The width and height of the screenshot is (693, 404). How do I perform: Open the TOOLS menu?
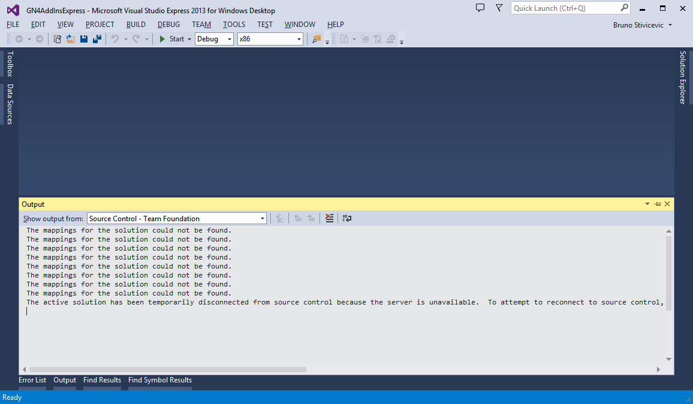234,25
